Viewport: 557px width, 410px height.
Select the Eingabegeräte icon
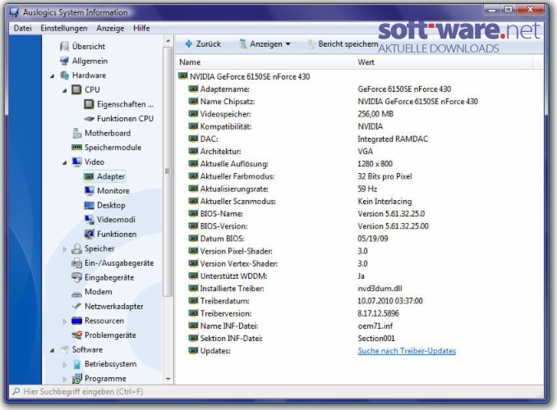point(76,277)
